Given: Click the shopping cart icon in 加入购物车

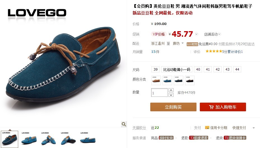Looking at the screenshot, I should click(211, 107).
